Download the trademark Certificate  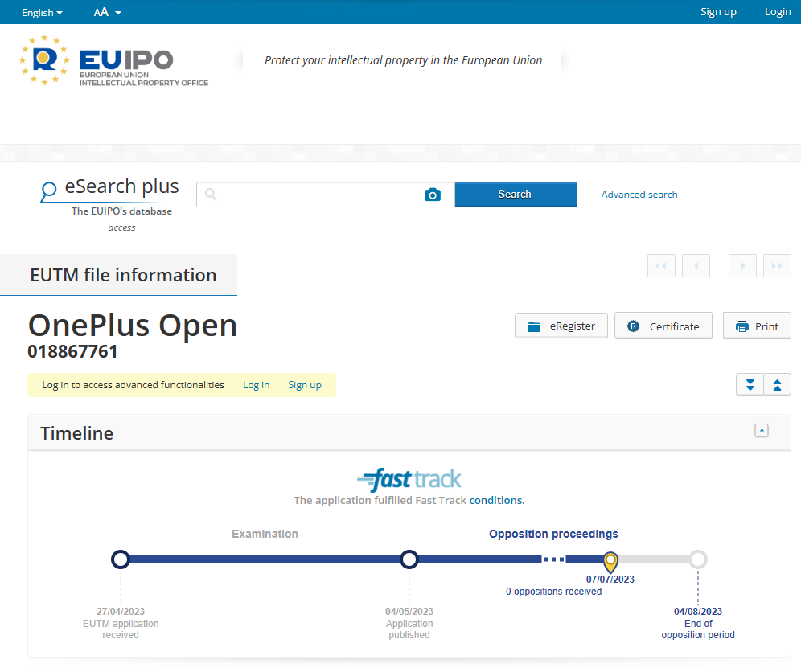click(663, 326)
